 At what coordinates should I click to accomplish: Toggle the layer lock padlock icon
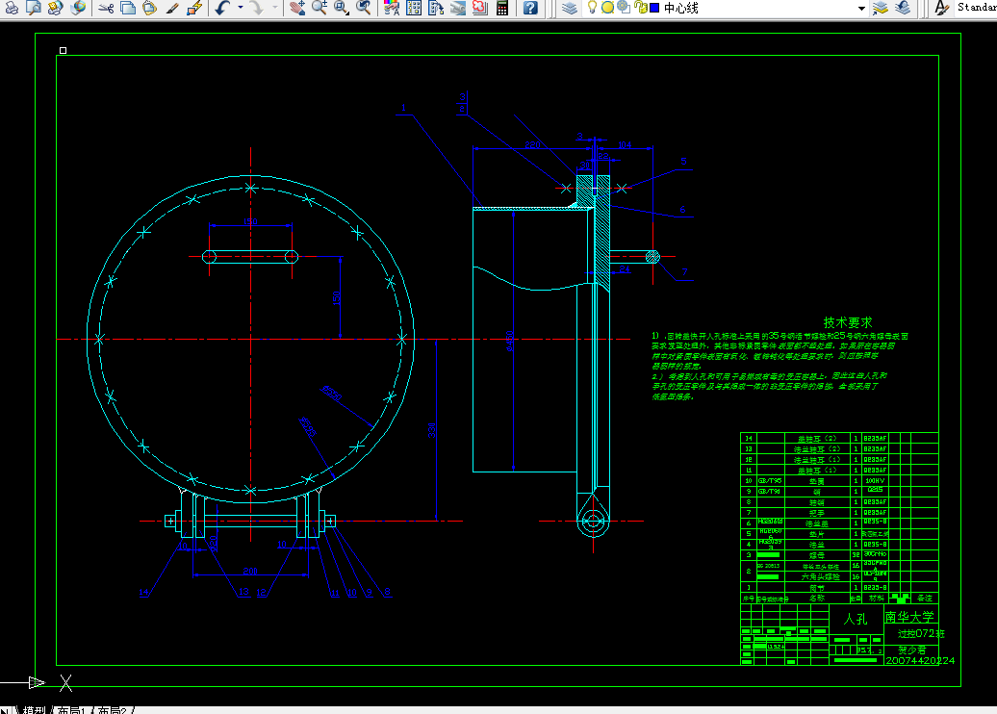640,8
